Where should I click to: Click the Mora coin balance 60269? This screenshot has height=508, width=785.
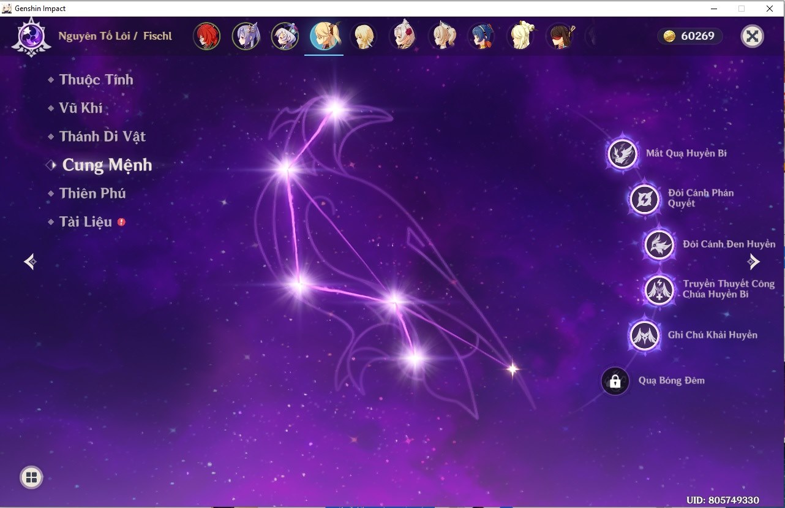(x=689, y=36)
